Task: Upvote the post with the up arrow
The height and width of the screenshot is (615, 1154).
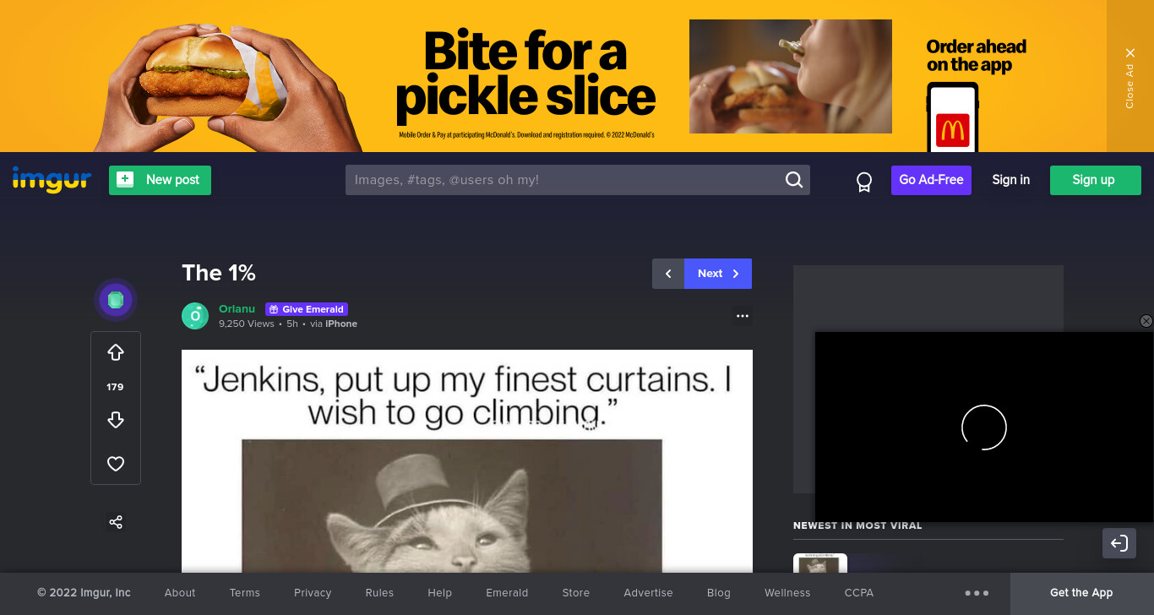Action: pos(116,352)
